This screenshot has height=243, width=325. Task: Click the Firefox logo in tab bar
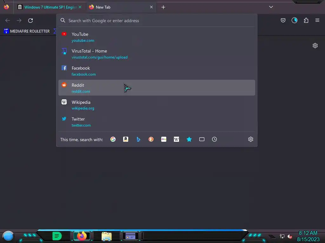pos(6,7)
